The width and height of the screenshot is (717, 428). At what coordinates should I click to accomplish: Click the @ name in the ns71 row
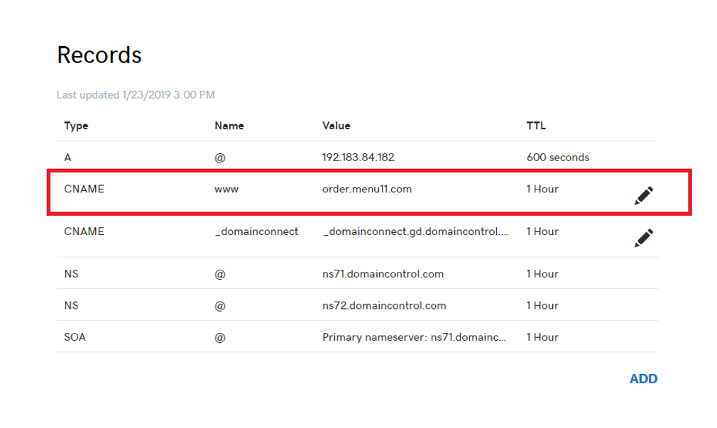220,275
